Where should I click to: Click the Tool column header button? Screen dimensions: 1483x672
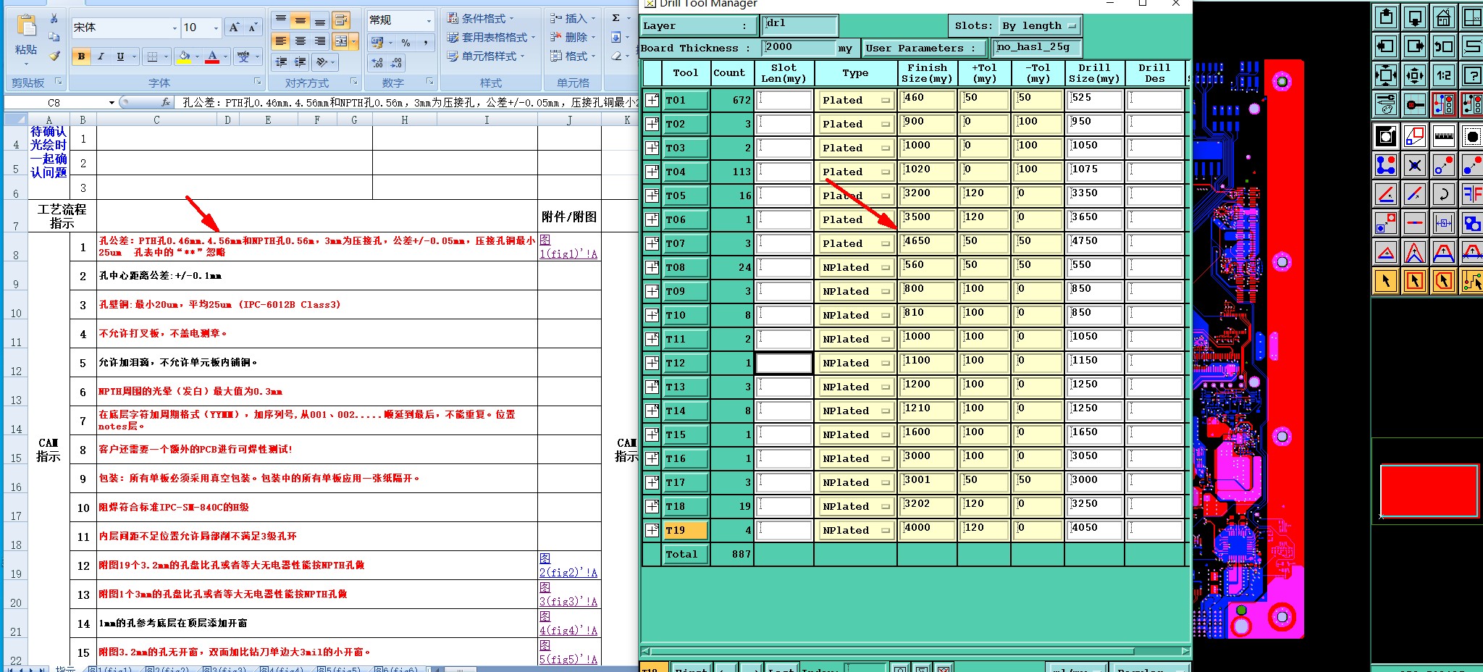685,72
